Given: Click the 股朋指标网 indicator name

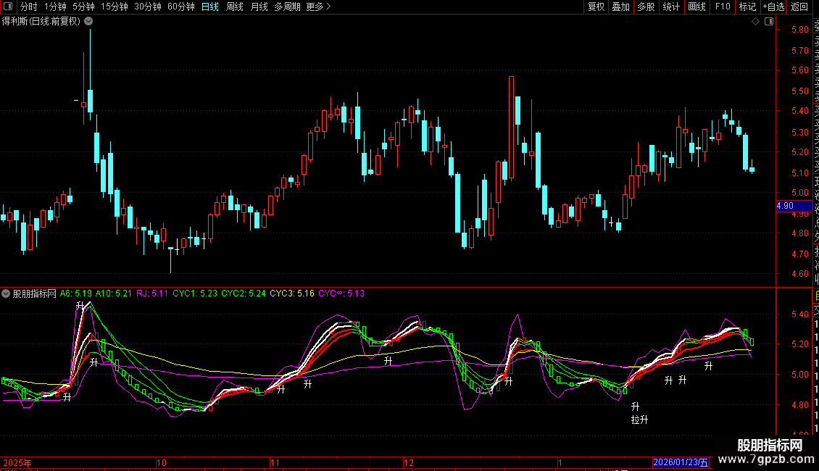Looking at the screenshot, I should (35, 293).
